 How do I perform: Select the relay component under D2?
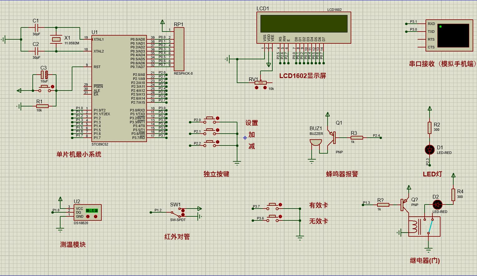coord(424,226)
